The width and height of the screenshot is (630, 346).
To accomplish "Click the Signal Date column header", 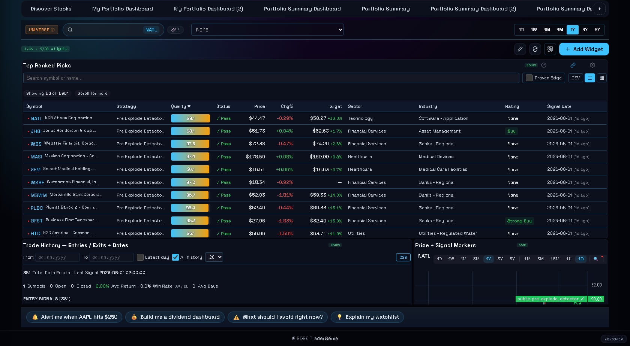I will (x=559, y=106).
